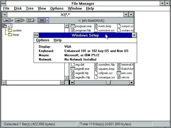Select the x:\ root folder
This screenshot has height=128, width=171.
coord(7,26)
